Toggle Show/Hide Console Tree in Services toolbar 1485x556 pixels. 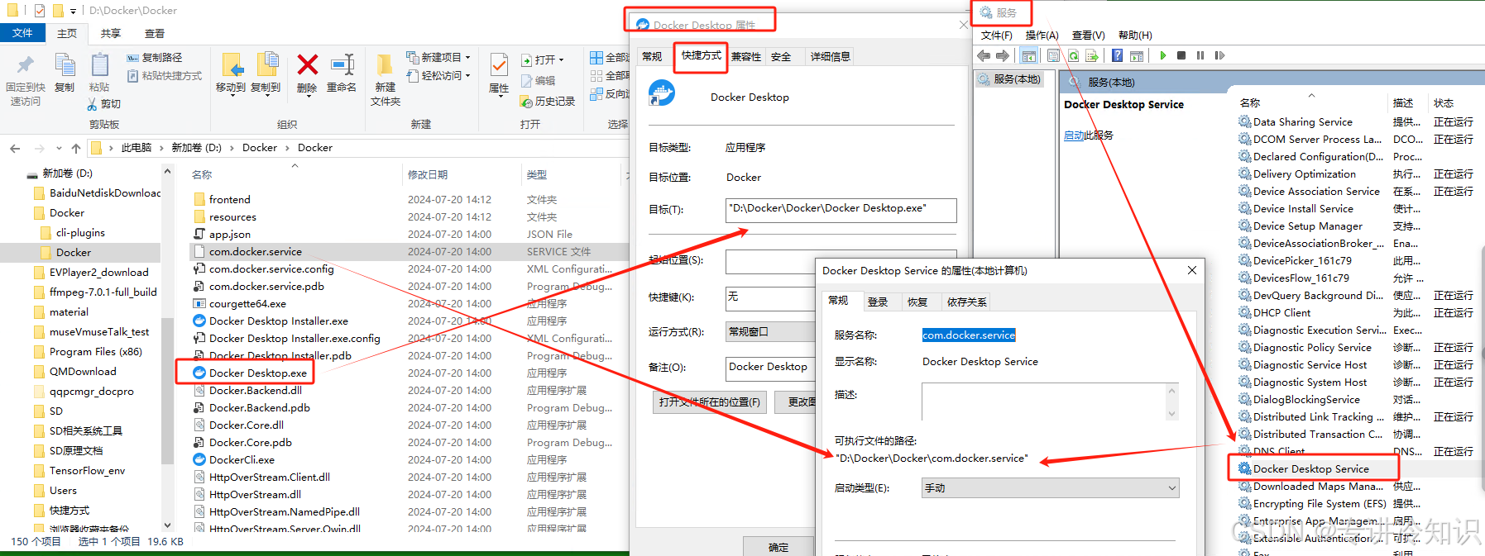click(x=1028, y=55)
